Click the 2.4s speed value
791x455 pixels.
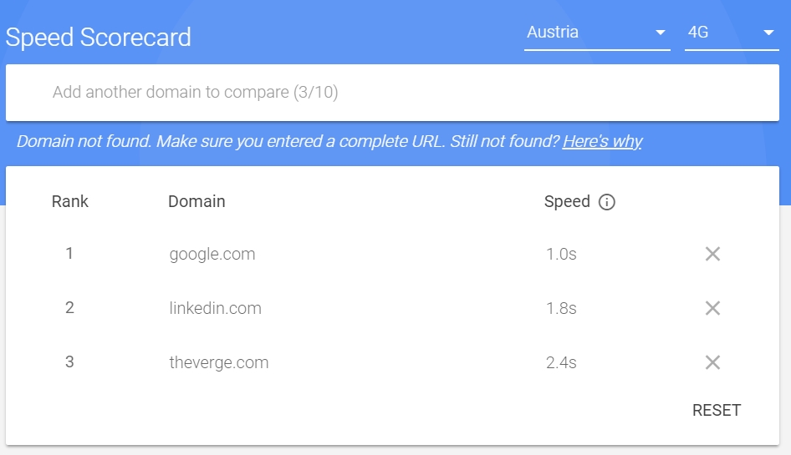pos(561,362)
